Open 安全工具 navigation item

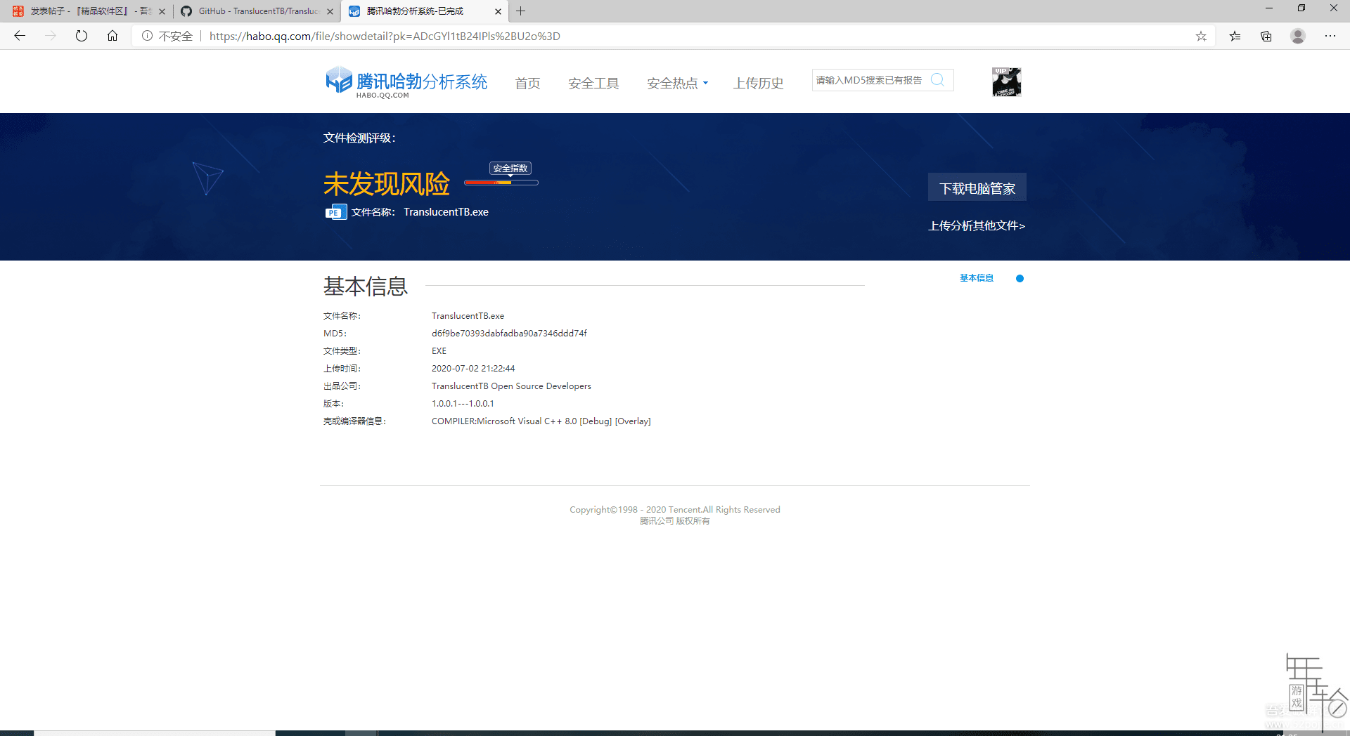[593, 83]
